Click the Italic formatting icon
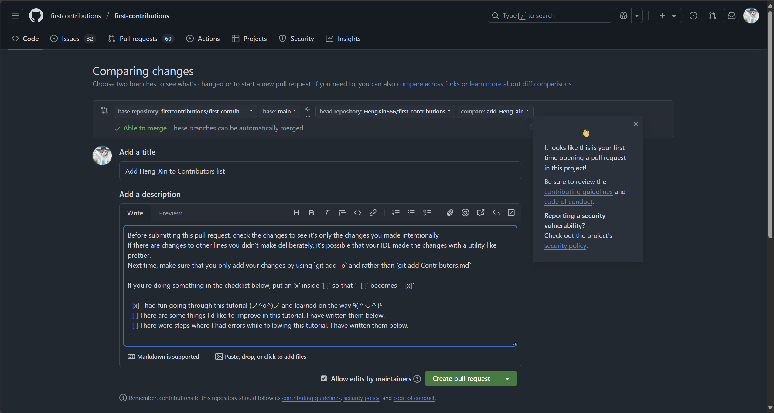This screenshot has height=413, width=774. pyautogui.click(x=327, y=213)
